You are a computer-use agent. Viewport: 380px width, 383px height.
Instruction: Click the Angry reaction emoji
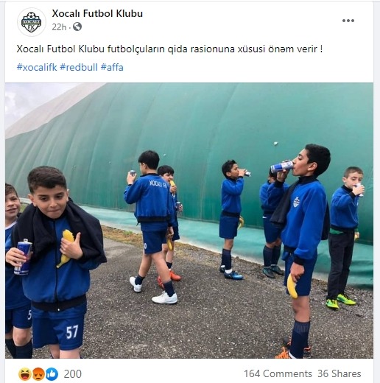38,374
